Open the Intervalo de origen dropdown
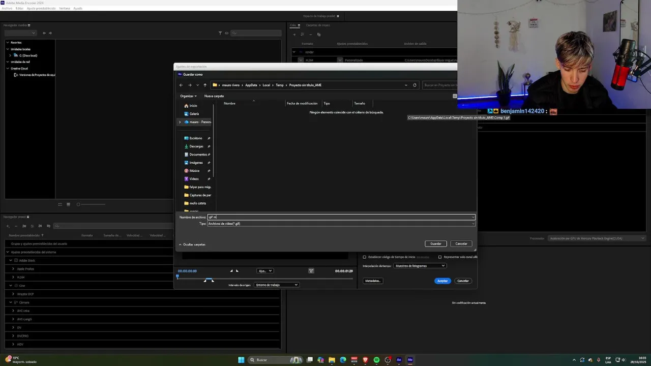 click(x=276, y=285)
